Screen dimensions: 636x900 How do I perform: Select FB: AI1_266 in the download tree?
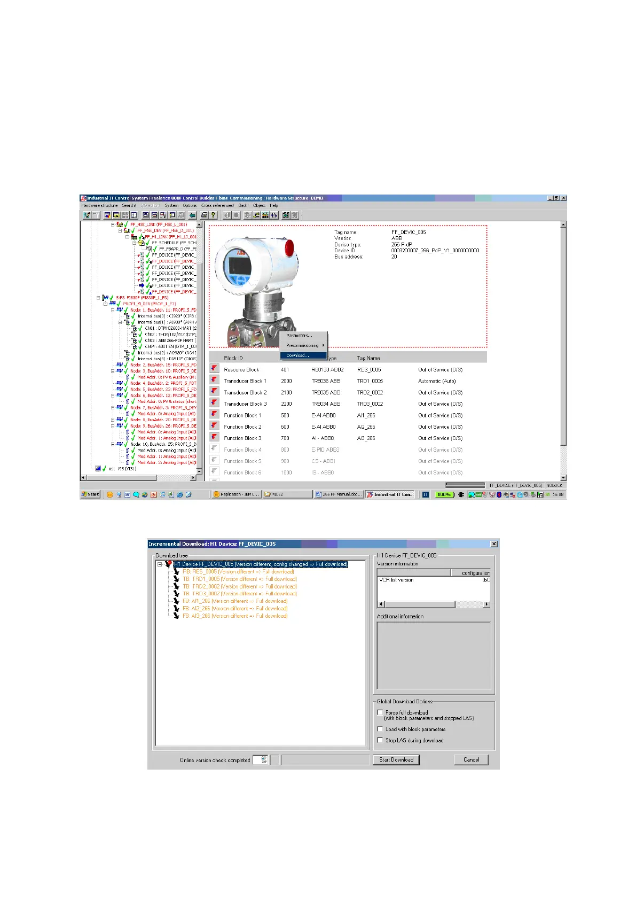point(234,601)
